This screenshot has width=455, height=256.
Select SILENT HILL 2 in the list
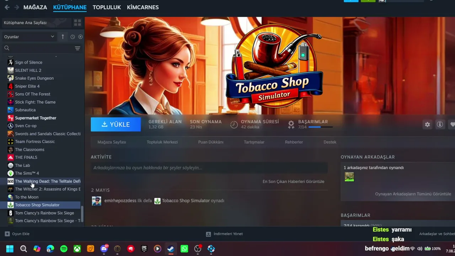[x=44, y=70]
